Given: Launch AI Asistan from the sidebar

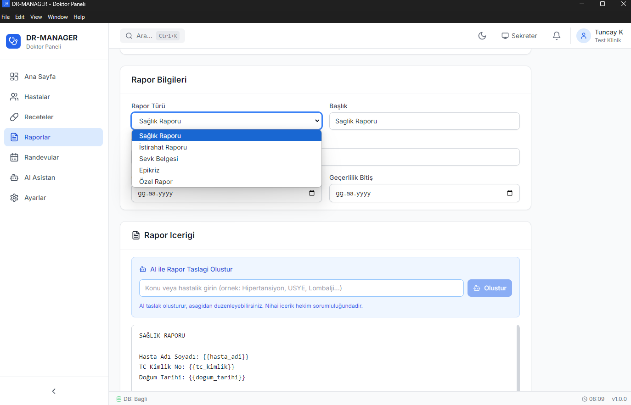Looking at the screenshot, I should [39, 178].
